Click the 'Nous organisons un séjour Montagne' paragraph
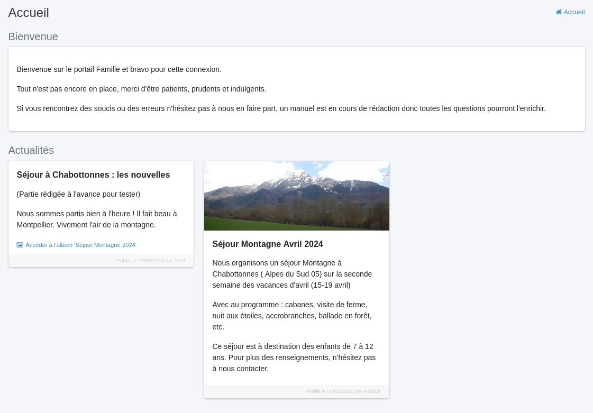The height and width of the screenshot is (413, 593). click(292, 274)
